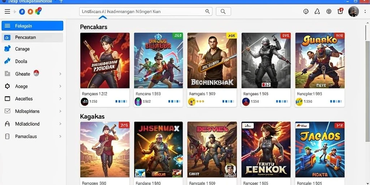The height and width of the screenshot is (185, 370).
Task: Focus the search input field
Action: [146, 11]
